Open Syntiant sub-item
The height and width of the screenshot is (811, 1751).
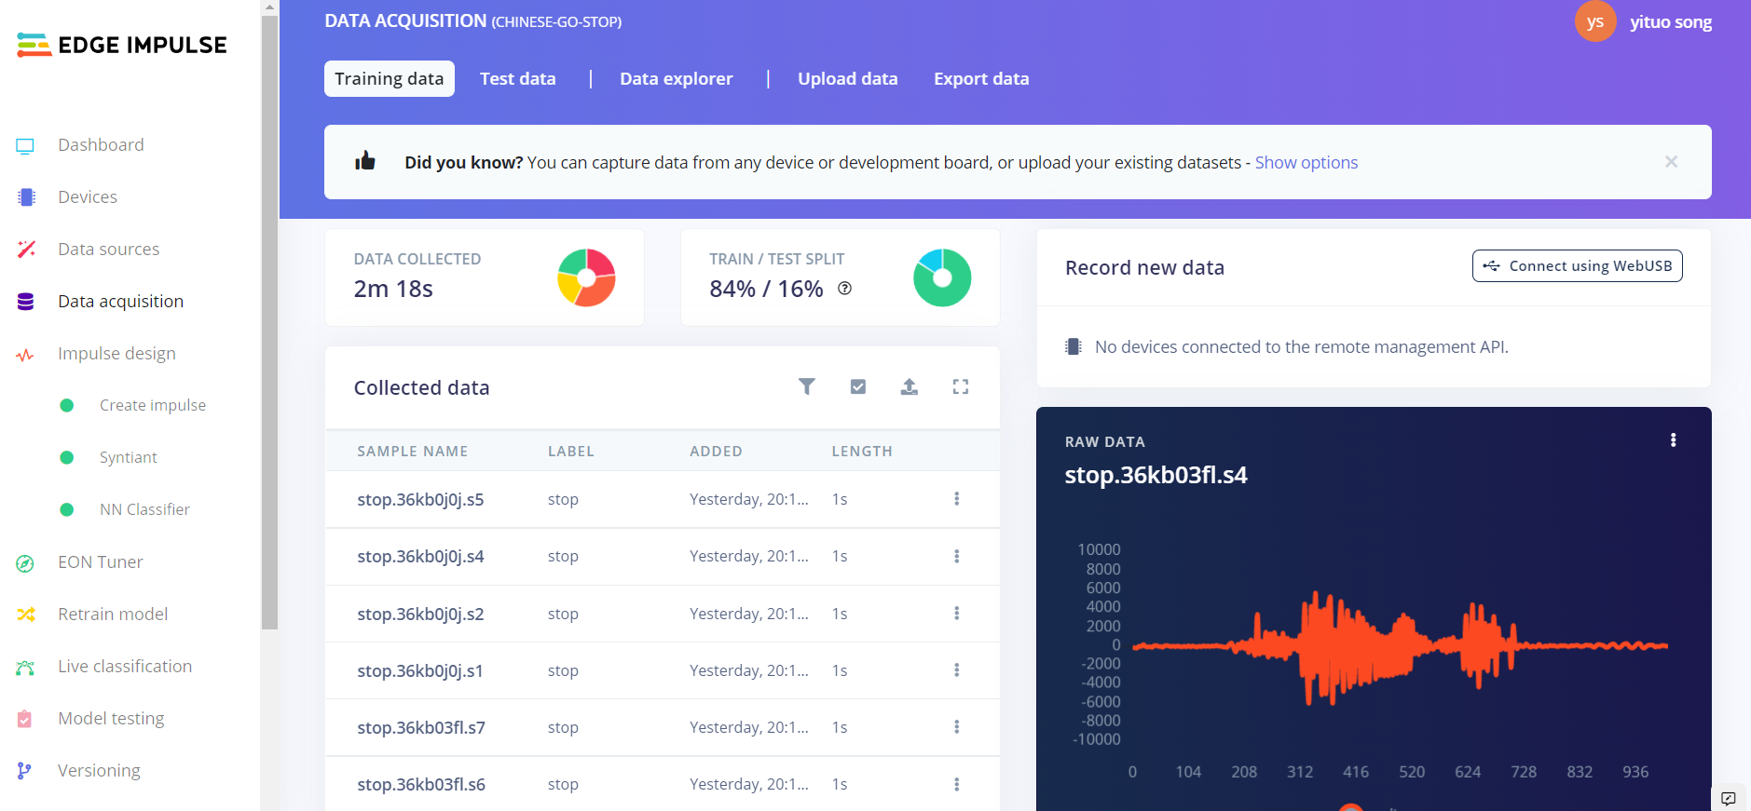(x=129, y=458)
